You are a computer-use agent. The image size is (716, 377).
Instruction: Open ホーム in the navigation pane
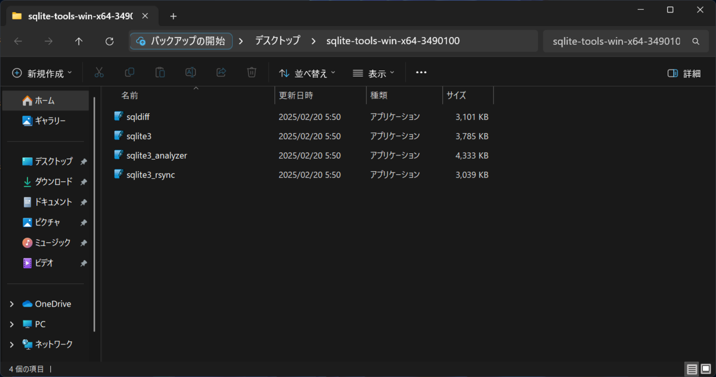(x=46, y=100)
